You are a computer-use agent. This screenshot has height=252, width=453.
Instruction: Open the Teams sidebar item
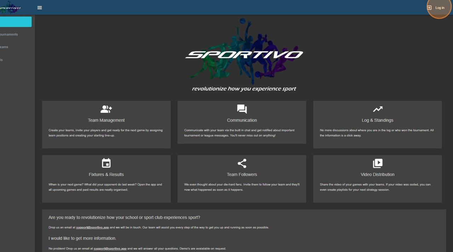point(4,47)
